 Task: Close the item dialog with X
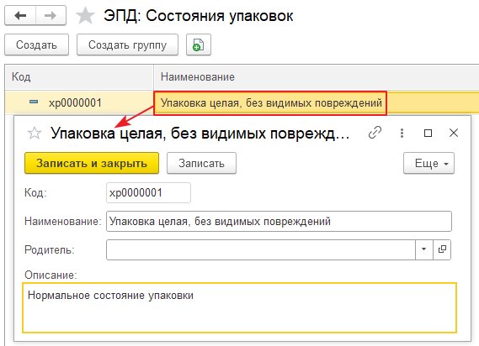(454, 133)
